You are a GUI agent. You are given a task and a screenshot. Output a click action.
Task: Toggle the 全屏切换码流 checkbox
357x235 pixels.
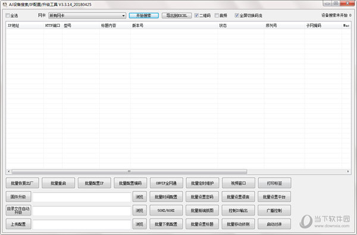pos(237,15)
